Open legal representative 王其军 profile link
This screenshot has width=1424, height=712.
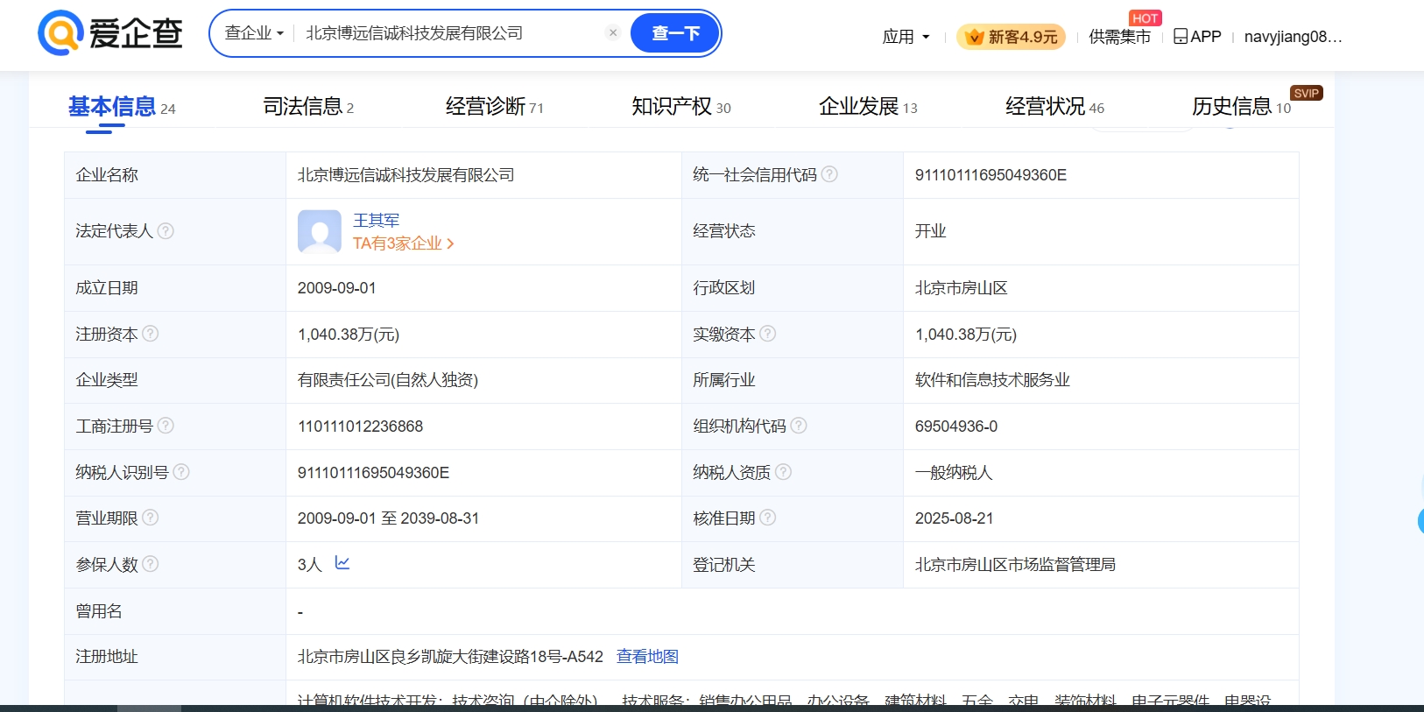(x=376, y=221)
